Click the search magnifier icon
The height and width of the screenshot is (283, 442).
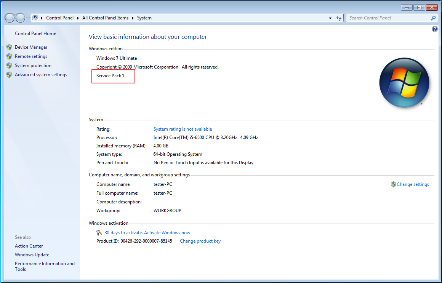[433, 18]
